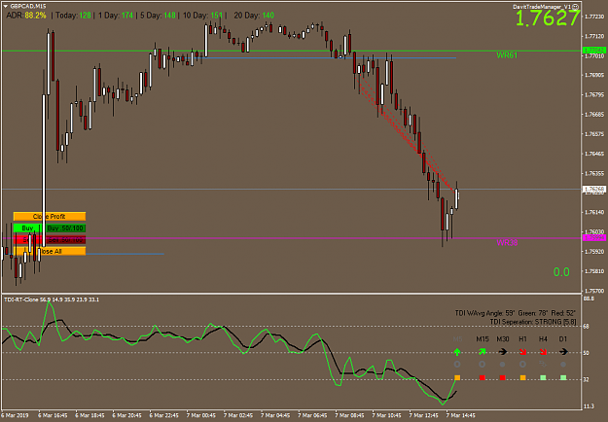Click the Sell .50/.100 button
This screenshot has width=608, height=422.
[x=65, y=240]
